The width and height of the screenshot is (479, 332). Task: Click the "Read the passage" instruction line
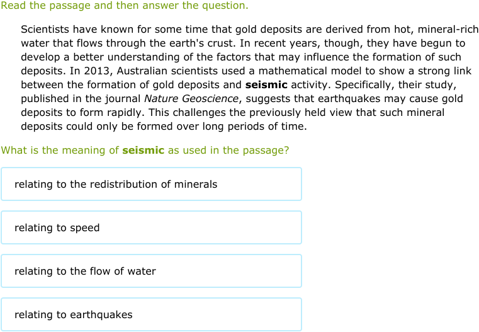point(125,6)
